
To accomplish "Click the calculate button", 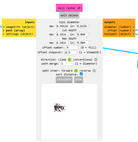I will coord(64,79).
